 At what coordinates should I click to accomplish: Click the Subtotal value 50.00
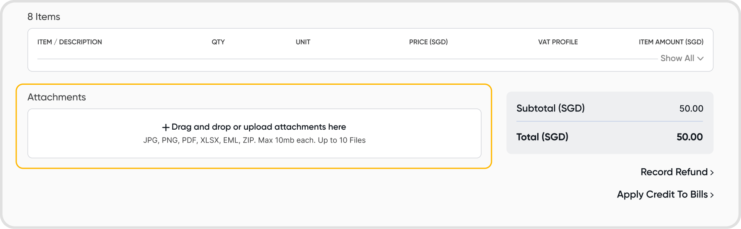click(691, 109)
